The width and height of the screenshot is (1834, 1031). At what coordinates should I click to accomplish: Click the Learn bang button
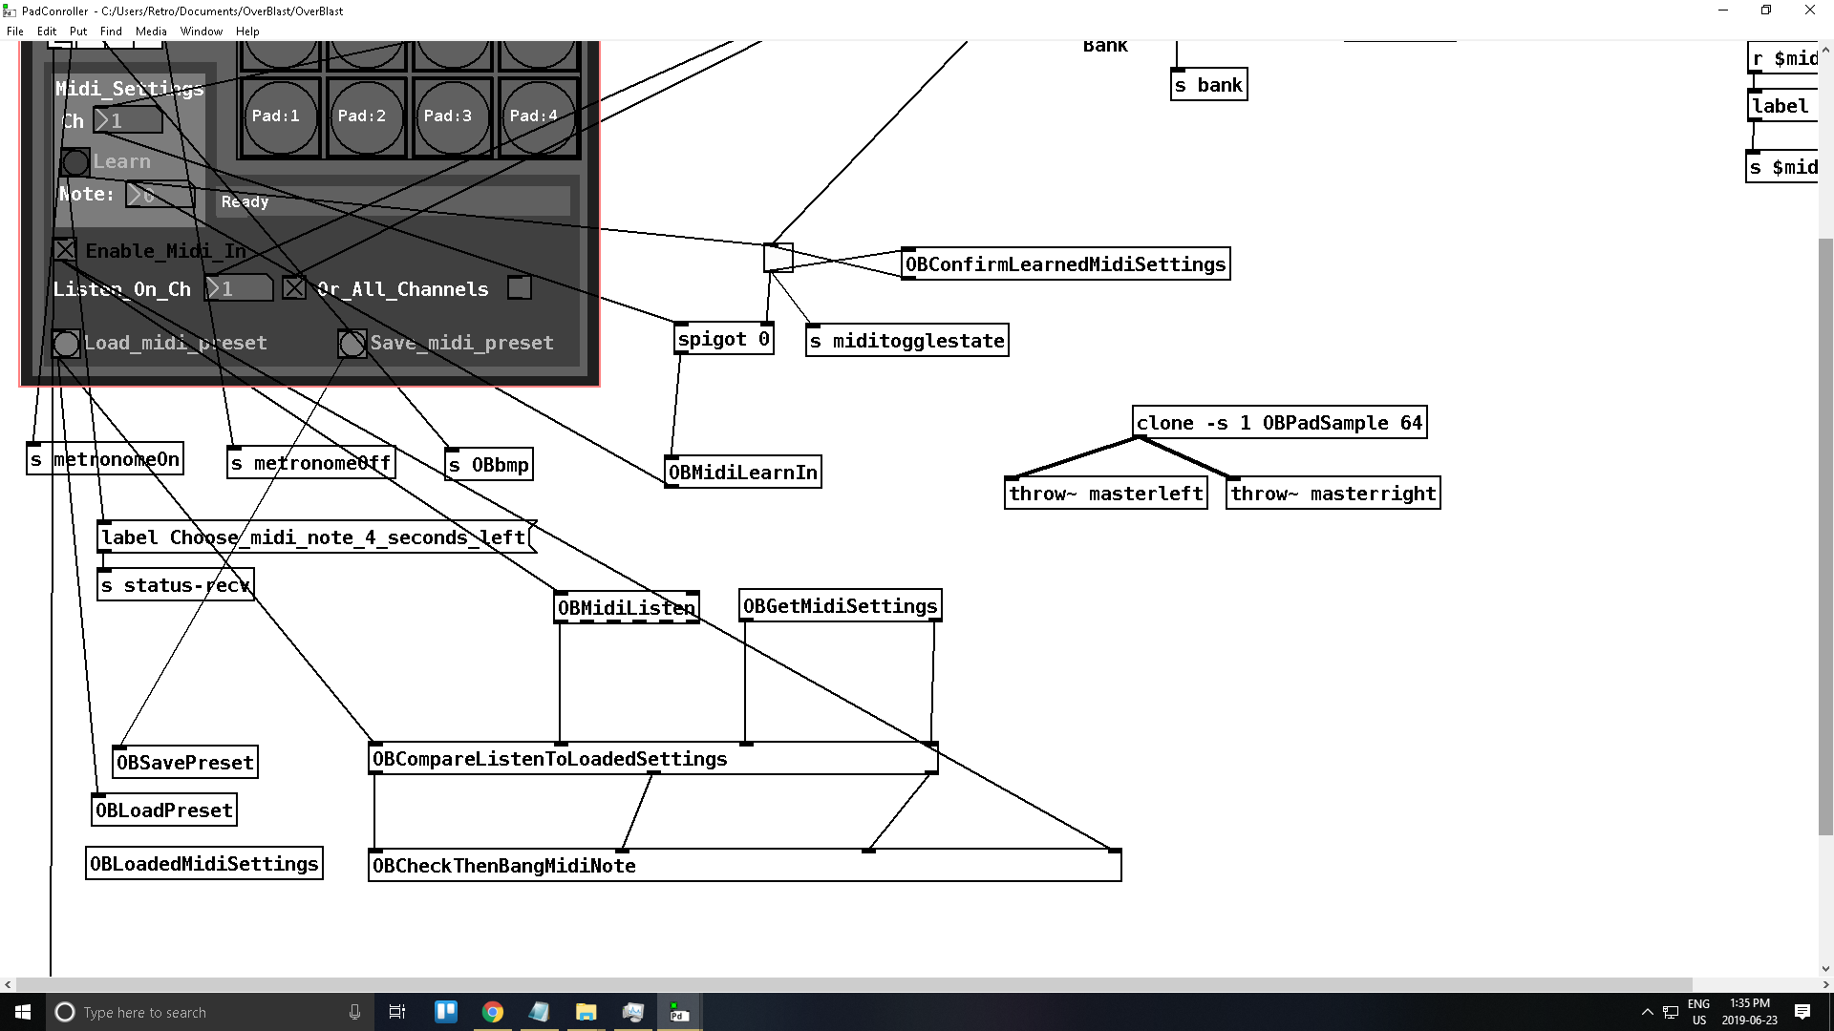(75, 162)
